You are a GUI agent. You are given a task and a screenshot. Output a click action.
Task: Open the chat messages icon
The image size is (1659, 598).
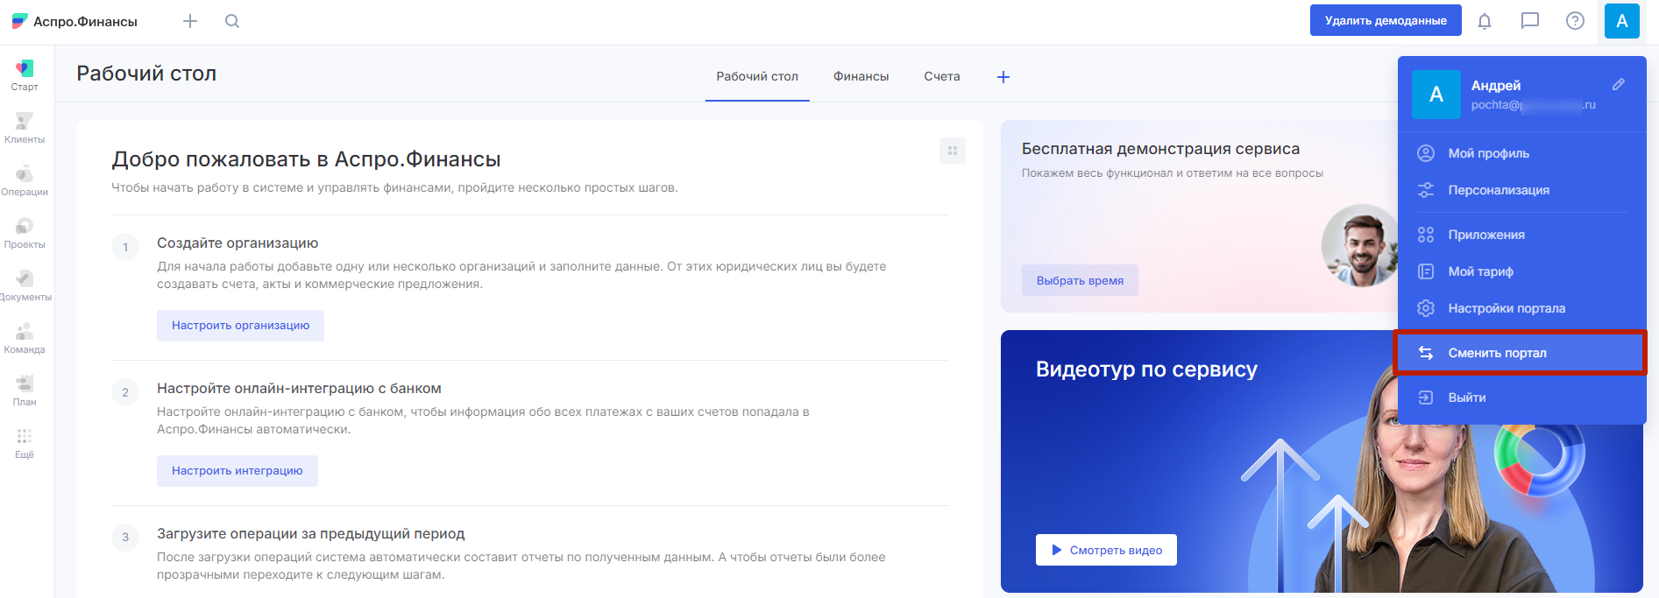(1530, 21)
